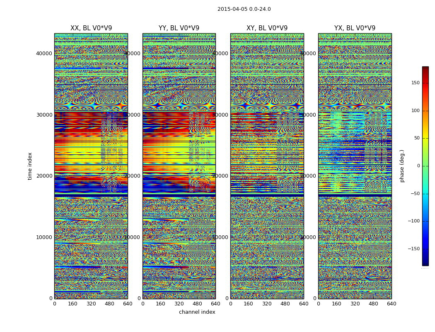
Task: Click colorbar tick label "−150"
Action: point(413,249)
